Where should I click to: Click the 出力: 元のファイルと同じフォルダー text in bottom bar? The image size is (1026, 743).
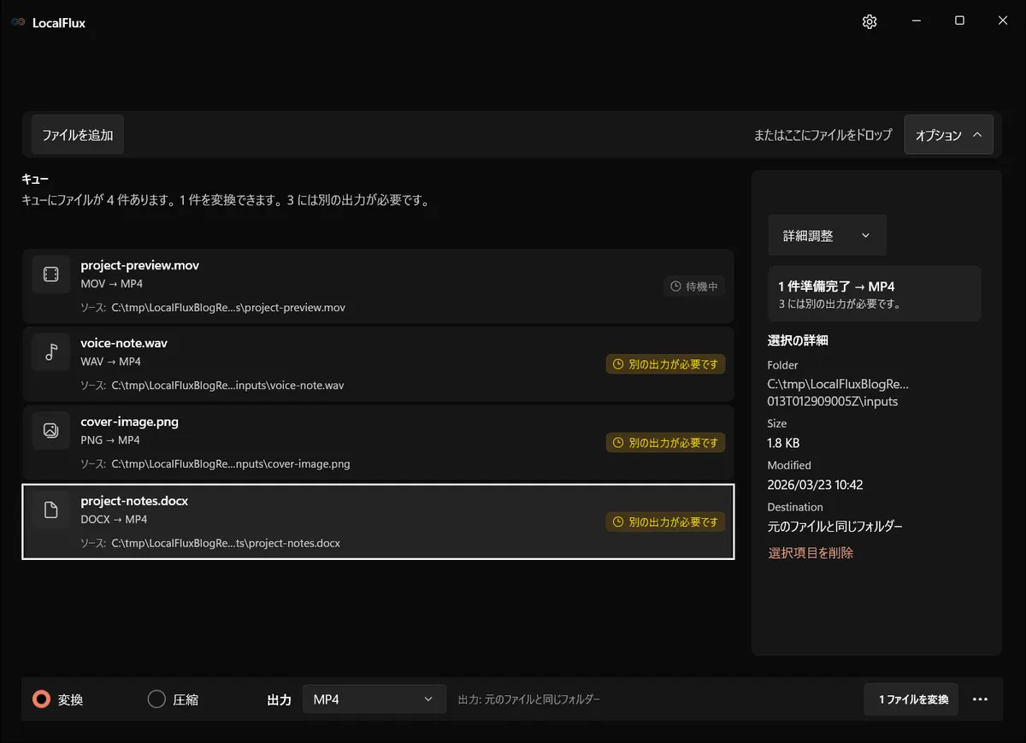click(529, 699)
